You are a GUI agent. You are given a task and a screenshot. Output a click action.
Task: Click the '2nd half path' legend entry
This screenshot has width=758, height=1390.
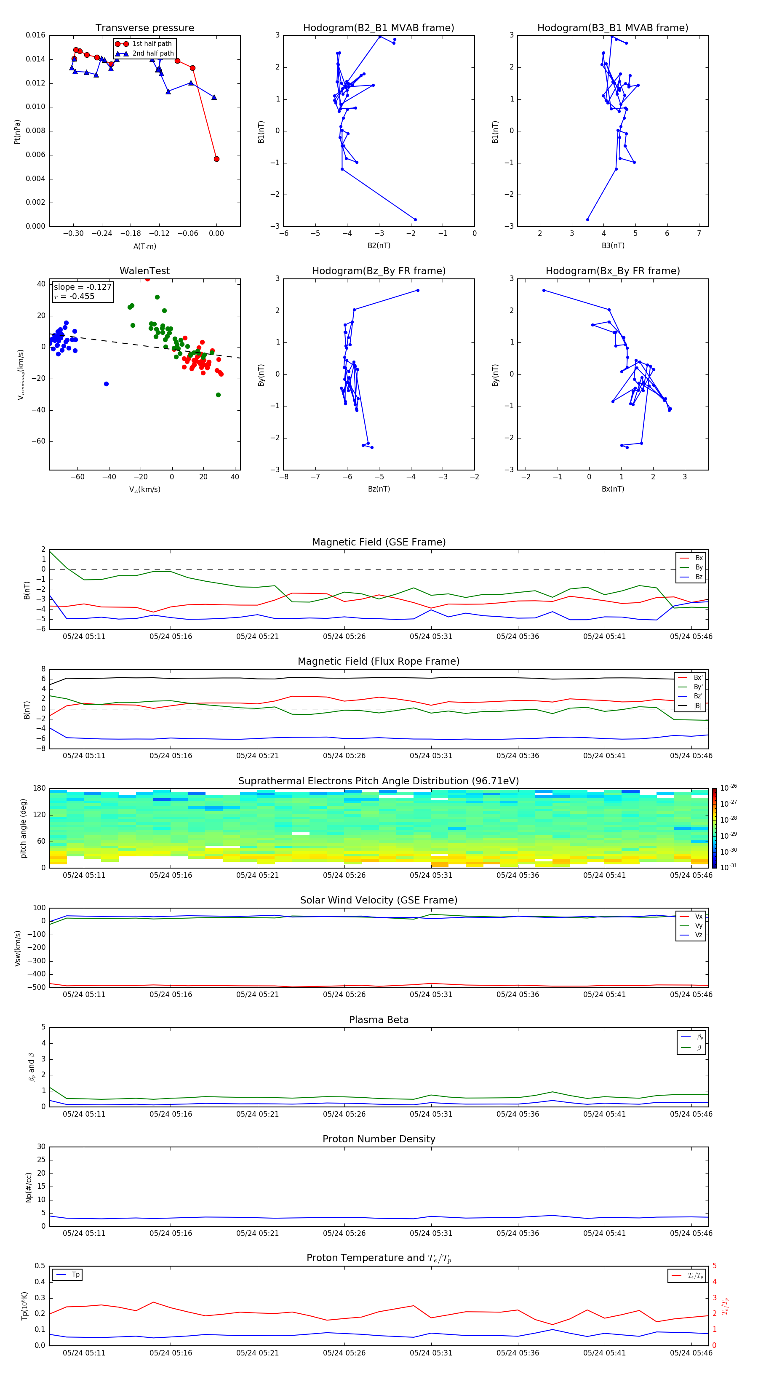pyautogui.click(x=144, y=53)
